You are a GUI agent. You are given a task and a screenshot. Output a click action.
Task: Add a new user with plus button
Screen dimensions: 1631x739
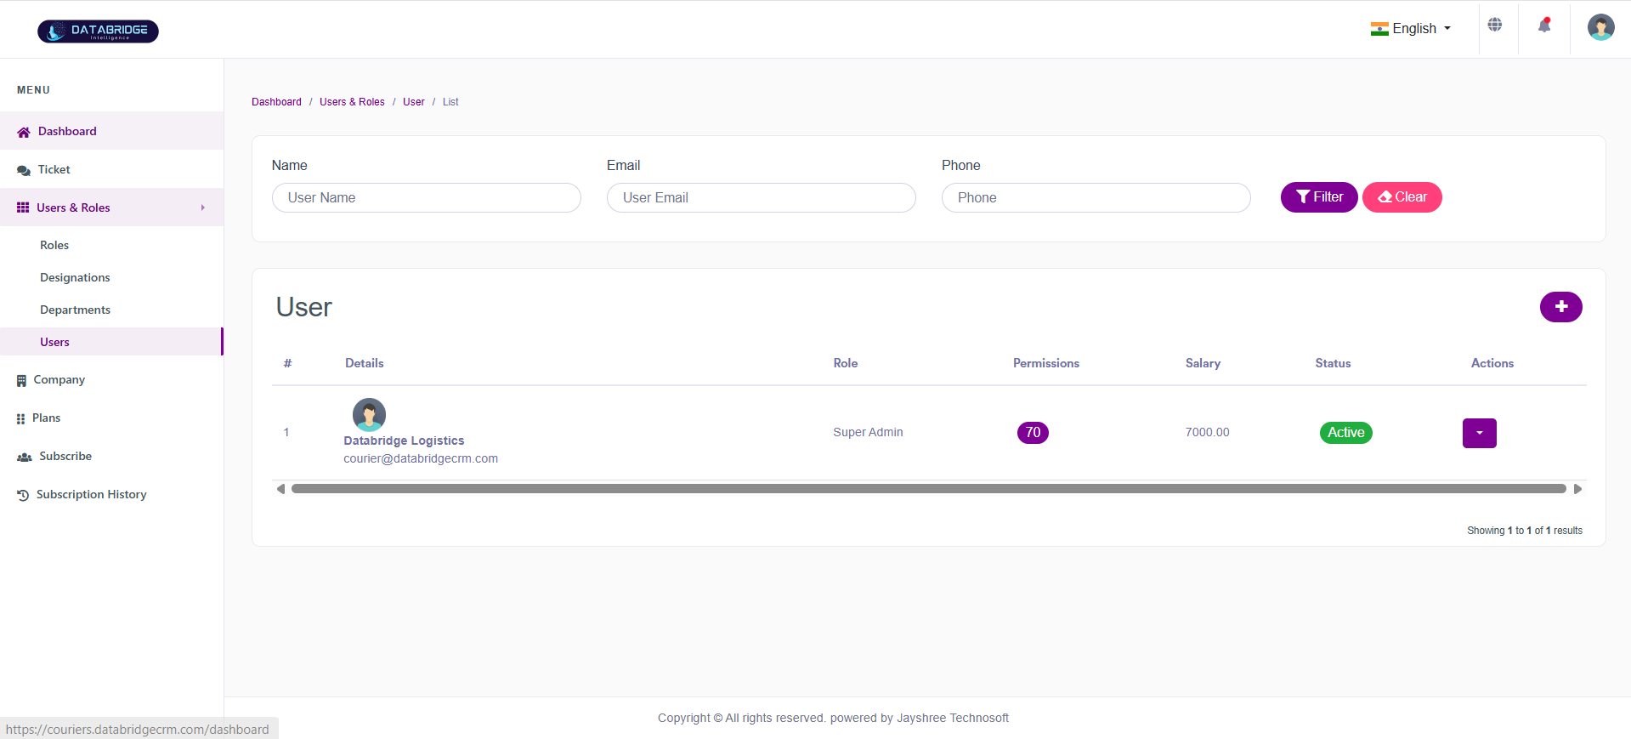[1561, 307]
